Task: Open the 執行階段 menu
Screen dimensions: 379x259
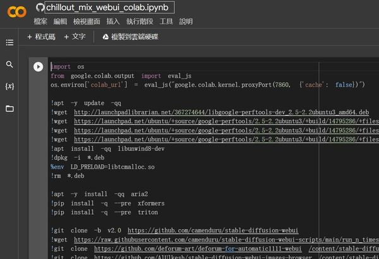Action: [140, 21]
